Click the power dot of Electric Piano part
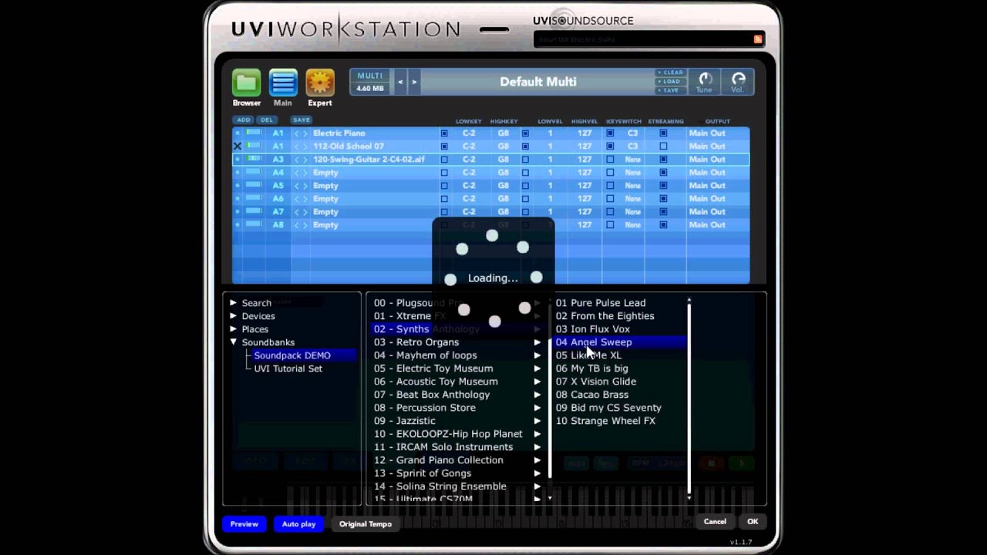 tap(237, 133)
